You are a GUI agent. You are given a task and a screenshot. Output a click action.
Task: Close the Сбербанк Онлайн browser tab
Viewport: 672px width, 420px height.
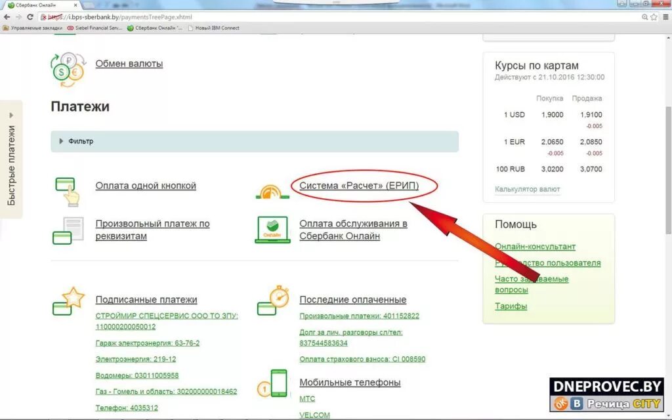point(75,5)
